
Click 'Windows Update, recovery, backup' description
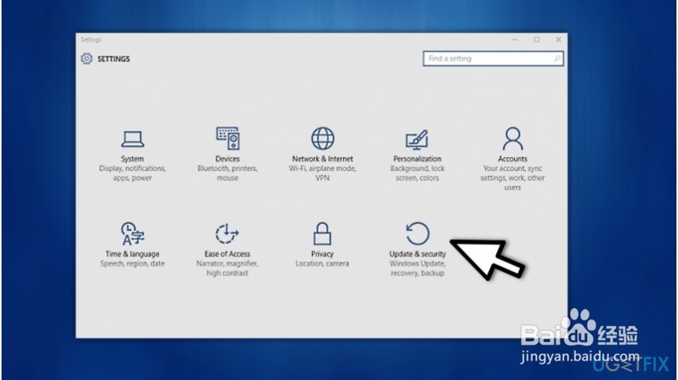pyautogui.click(x=417, y=268)
